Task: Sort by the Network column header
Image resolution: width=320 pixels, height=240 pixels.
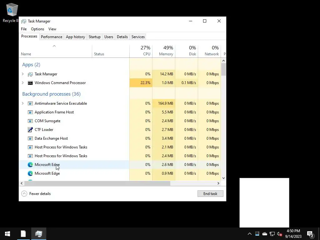Action: [x=209, y=51]
